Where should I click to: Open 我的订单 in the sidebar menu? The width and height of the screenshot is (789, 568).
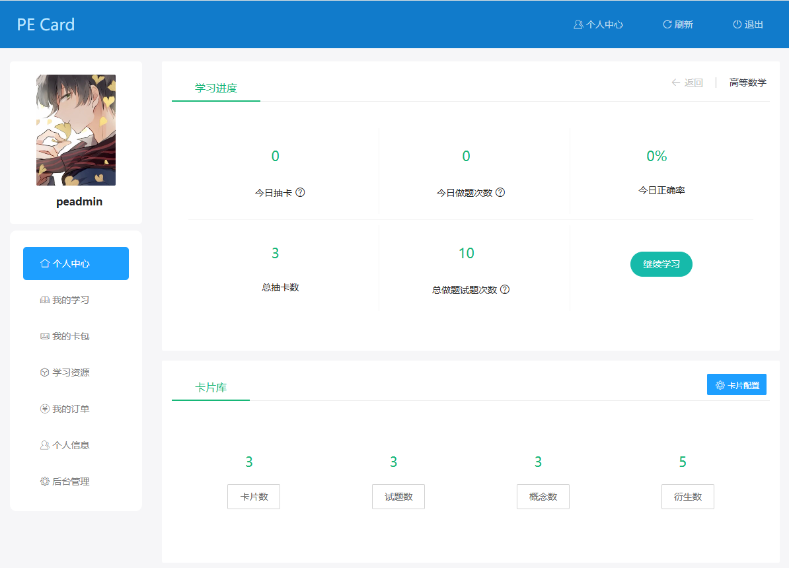(71, 409)
